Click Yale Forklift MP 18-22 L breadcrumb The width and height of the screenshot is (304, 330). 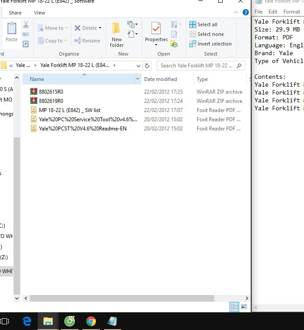coord(74,66)
